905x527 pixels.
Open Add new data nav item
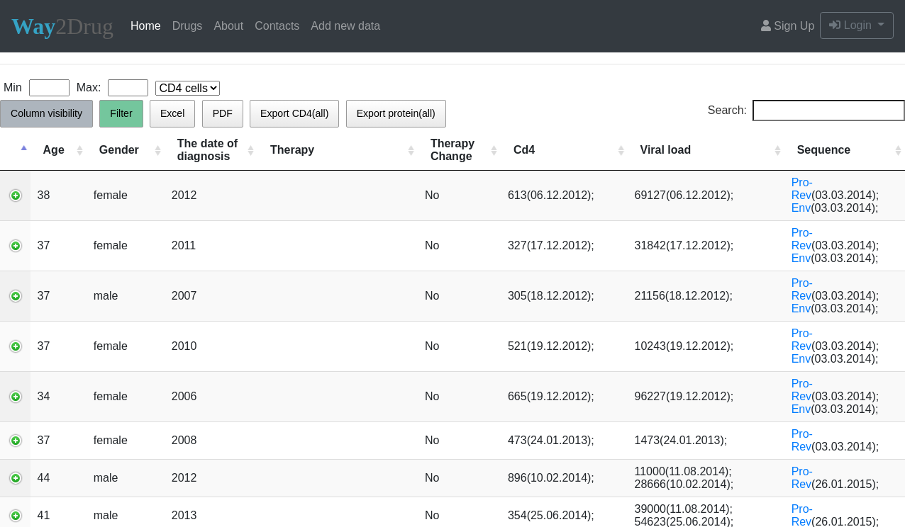tap(345, 25)
